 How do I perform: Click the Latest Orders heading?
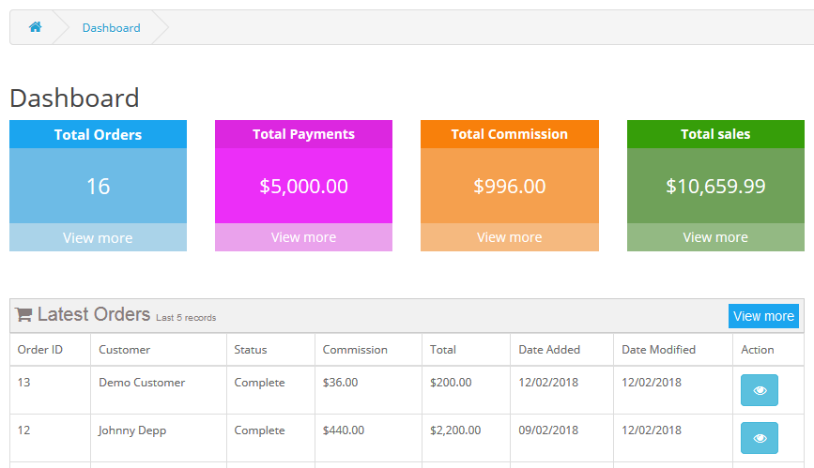click(x=94, y=314)
